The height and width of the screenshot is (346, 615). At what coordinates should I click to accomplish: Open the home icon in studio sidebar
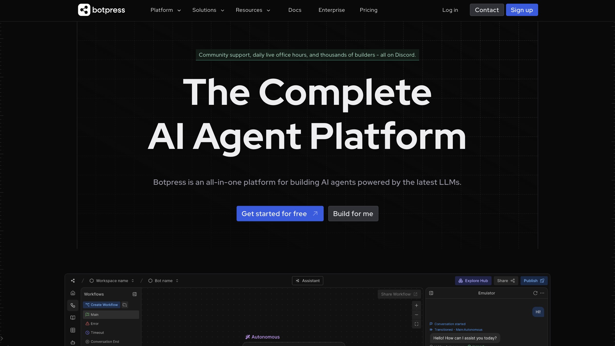click(x=73, y=293)
